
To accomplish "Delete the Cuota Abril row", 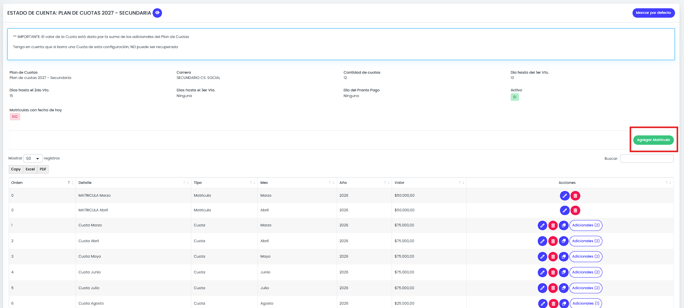I will click(553, 241).
